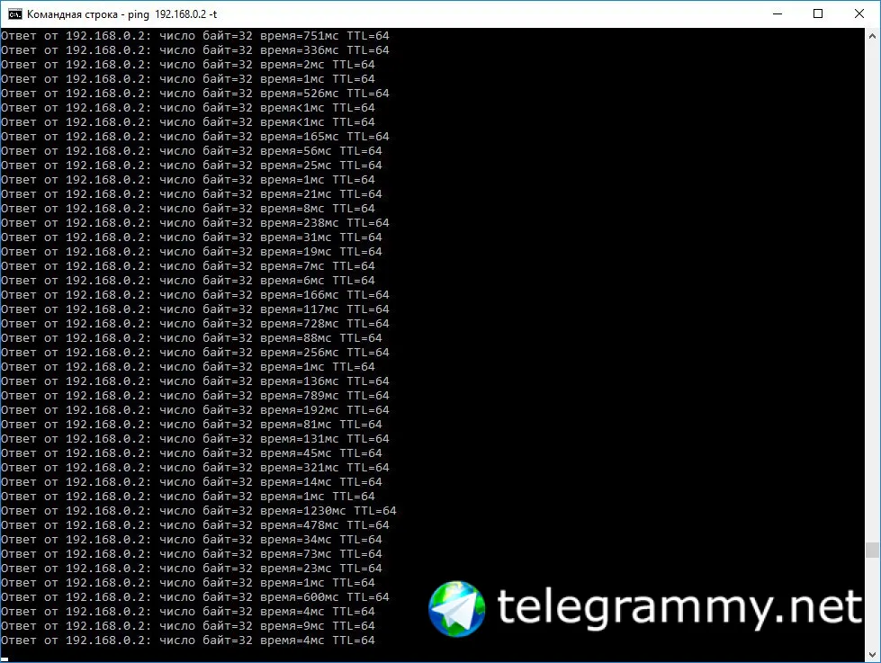Click the vertical scrollbar thumb

(872, 550)
